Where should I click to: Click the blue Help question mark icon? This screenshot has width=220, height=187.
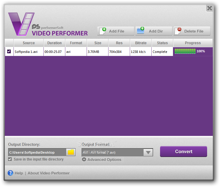pos(10,173)
